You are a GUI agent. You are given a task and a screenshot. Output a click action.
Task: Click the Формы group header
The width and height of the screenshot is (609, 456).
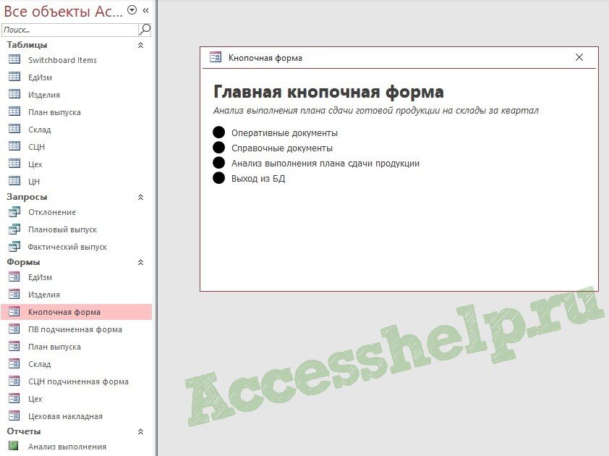[23, 263]
